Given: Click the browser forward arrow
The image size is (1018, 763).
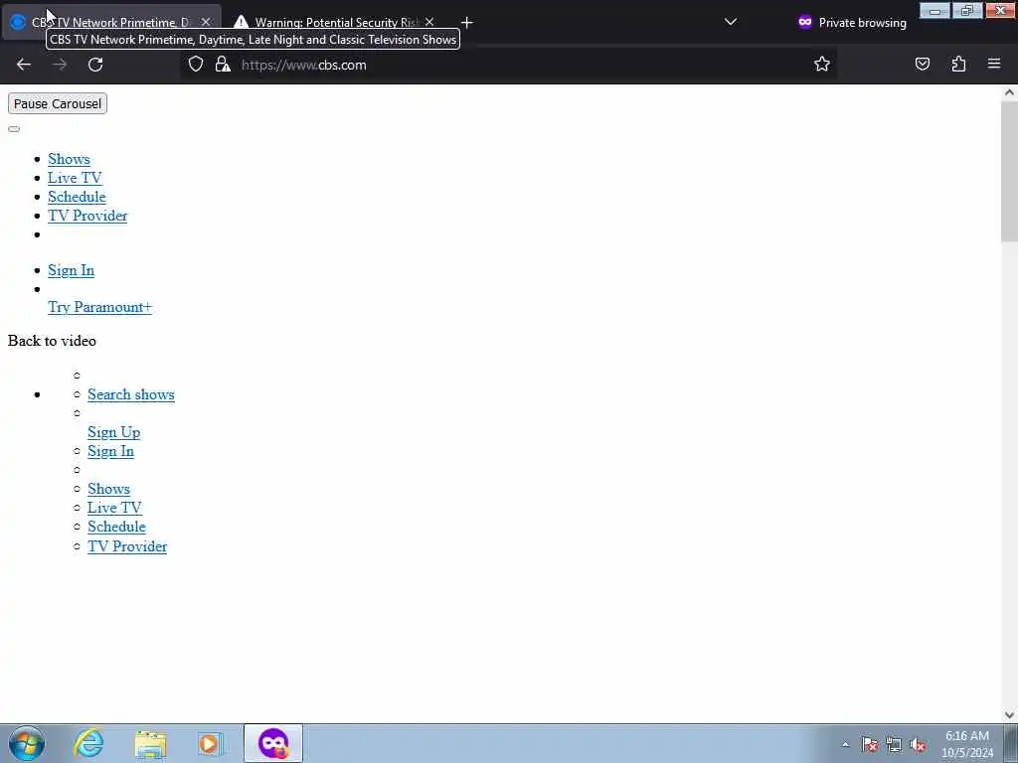Looking at the screenshot, I should click(x=60, y=65).
